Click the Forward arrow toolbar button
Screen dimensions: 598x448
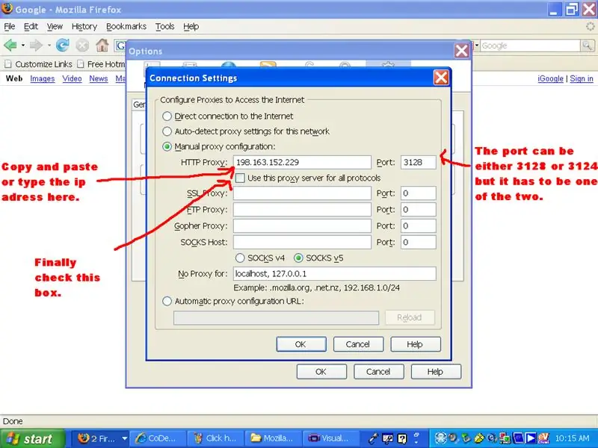36,46
